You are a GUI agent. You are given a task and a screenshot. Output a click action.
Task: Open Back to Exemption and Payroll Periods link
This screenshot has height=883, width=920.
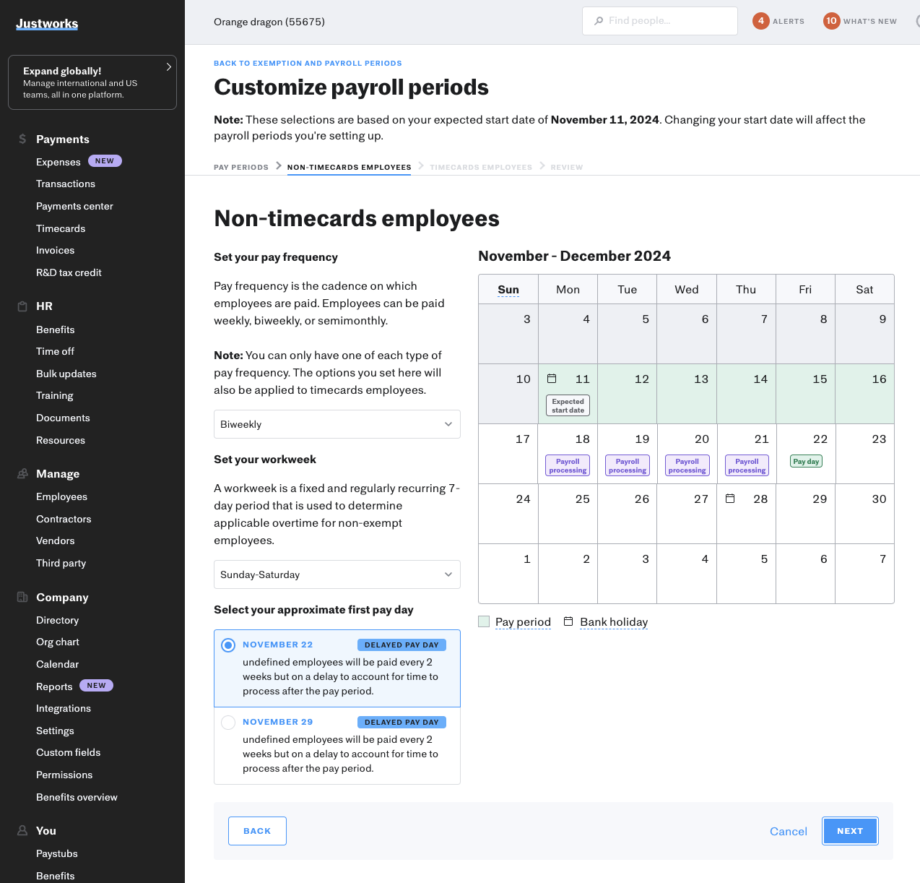coord(308,63)
